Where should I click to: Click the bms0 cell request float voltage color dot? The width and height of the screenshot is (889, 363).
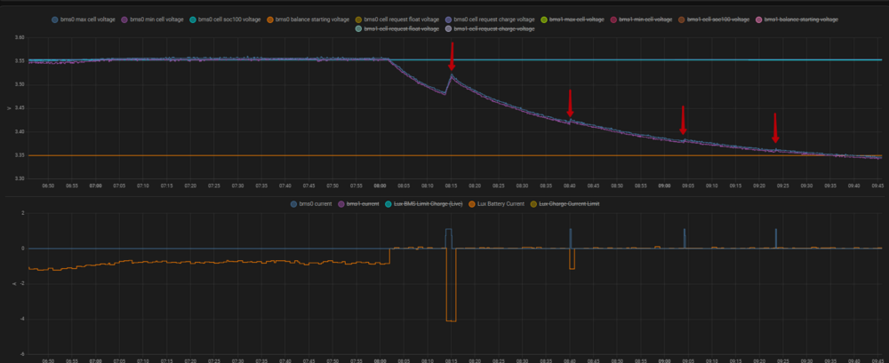[x=359, y=19]
